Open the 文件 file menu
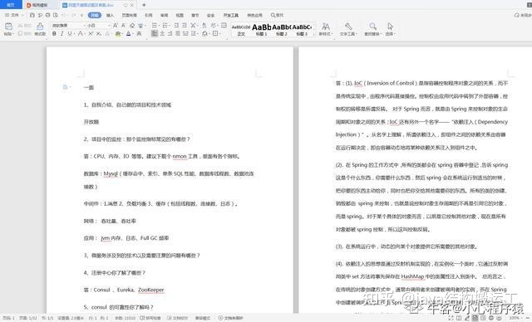 [x=13, y=15]
